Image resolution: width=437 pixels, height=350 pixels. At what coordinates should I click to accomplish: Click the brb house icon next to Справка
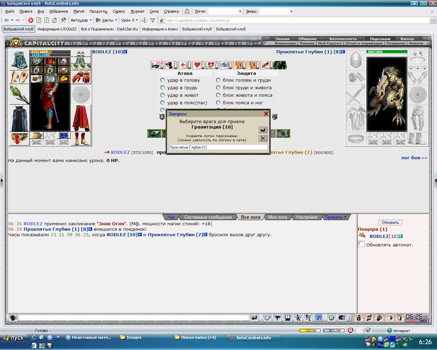click(187, 11)
